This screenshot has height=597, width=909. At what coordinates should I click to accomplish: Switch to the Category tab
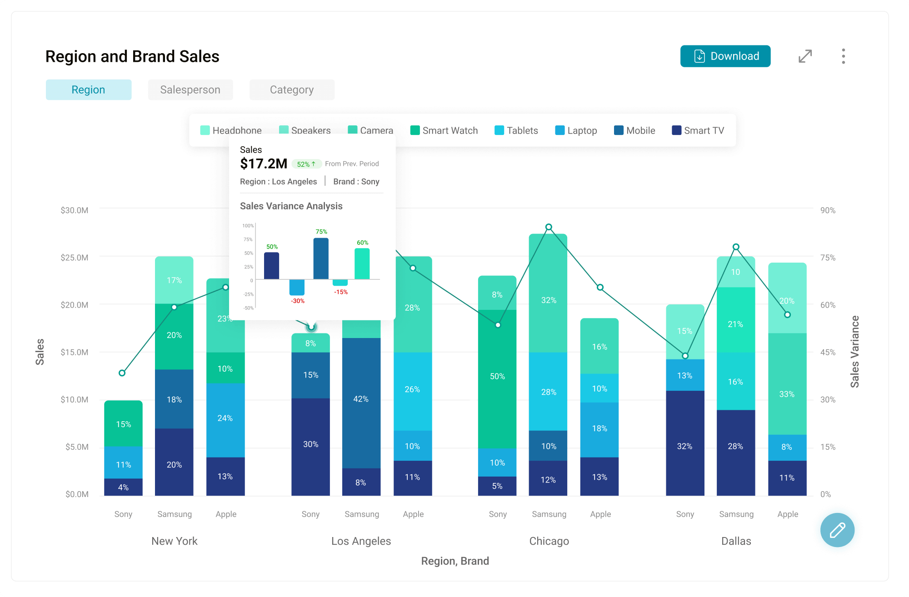pos(292,90)
